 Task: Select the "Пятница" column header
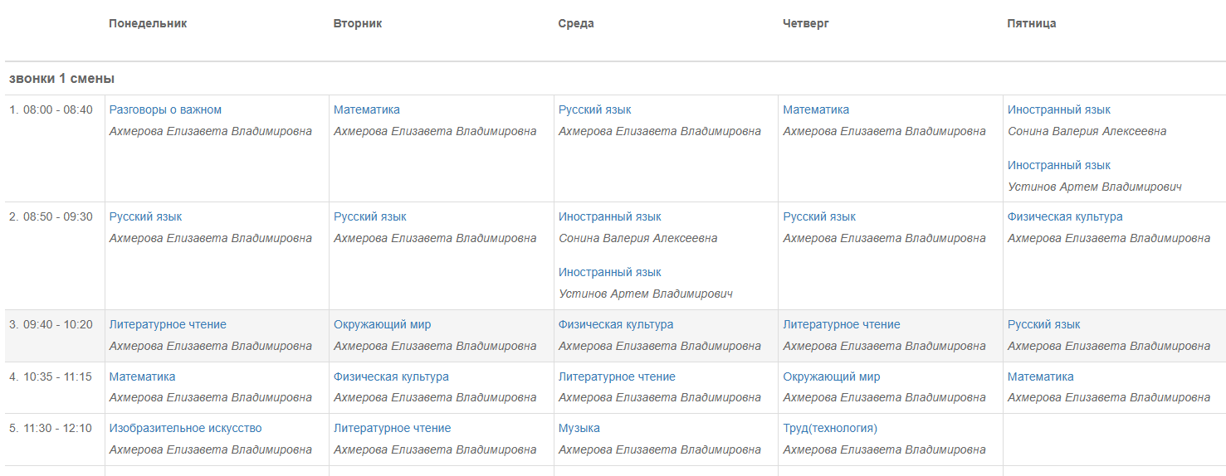click(1031, 24)
